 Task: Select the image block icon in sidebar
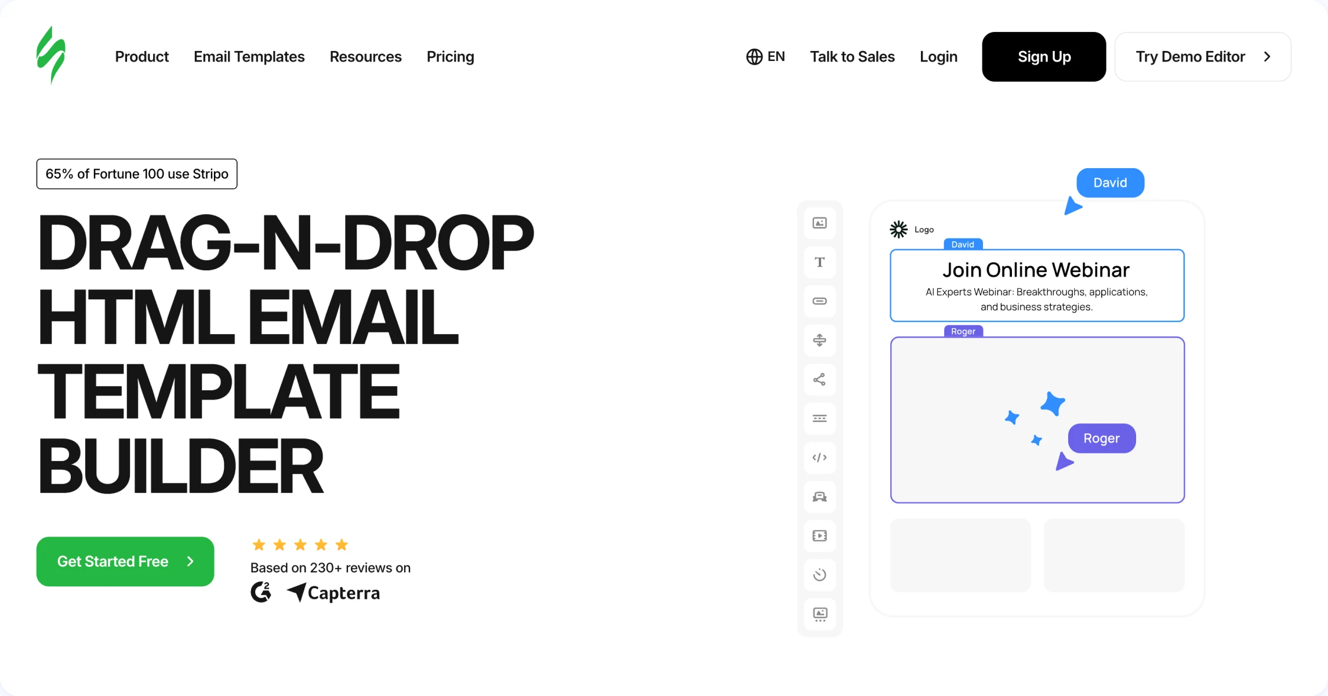pos(819,223)
